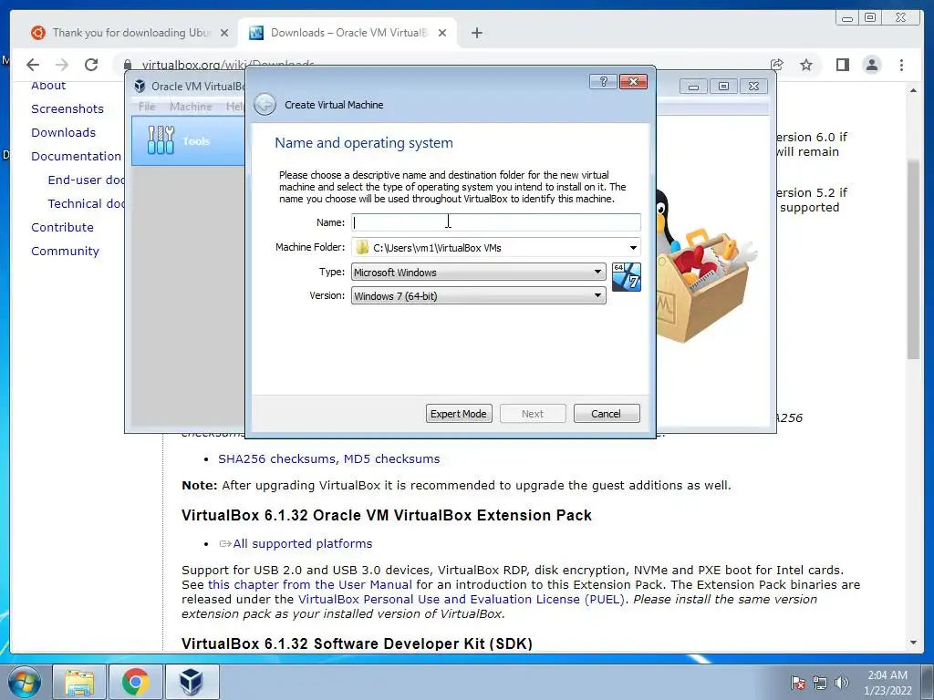This screenshot has width=934, height=700.
Task: Click the VirtualBox icon in the taskbar
Action: pos(192,682)
